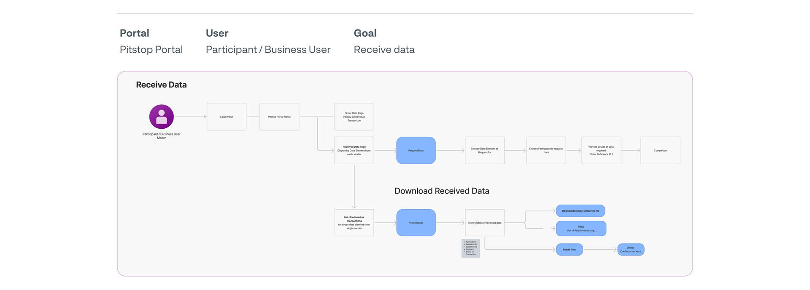810x290 pixels.
Task: Select the Login Page box
Action: [227, 117]
